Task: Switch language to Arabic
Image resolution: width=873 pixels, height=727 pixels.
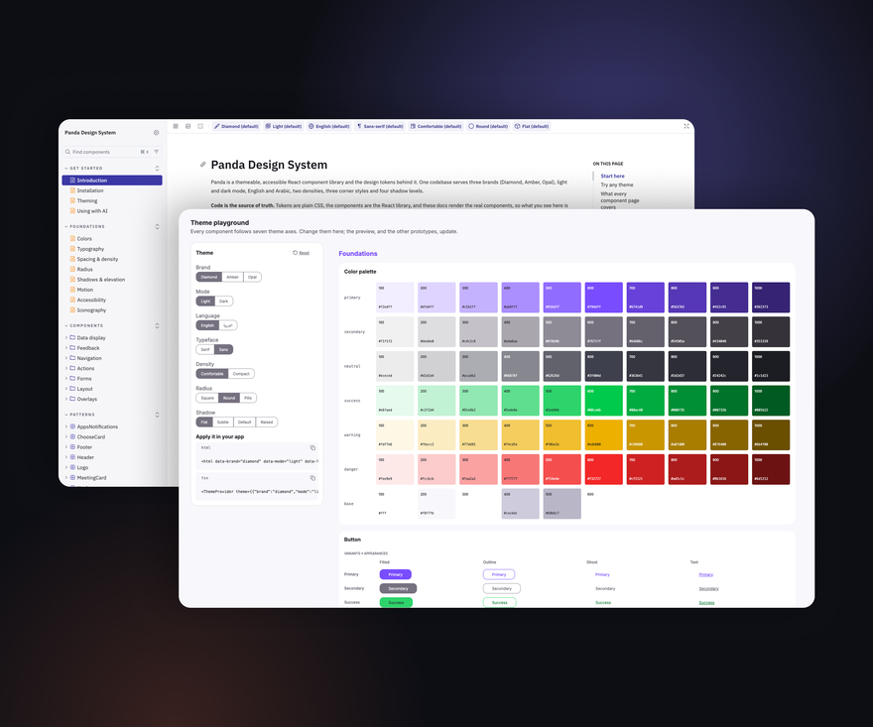Action: 228,325
